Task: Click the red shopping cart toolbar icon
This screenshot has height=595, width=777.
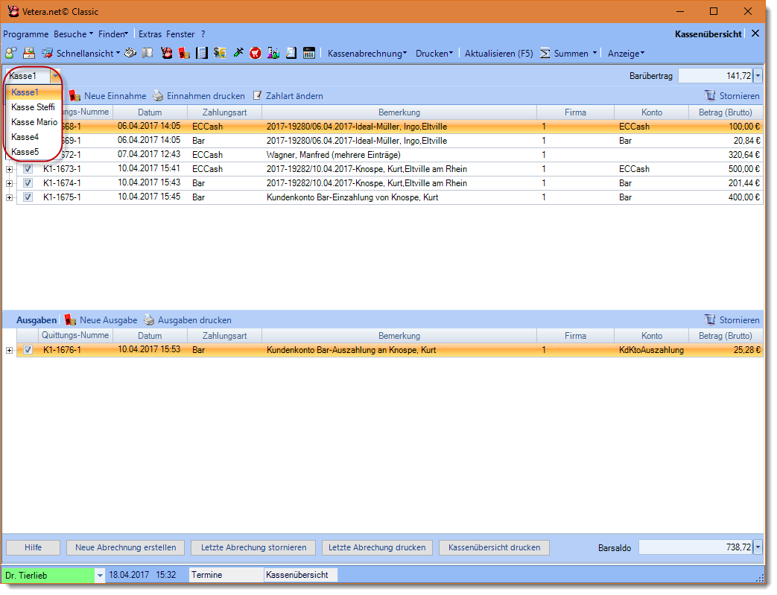Action: [256, 54]
